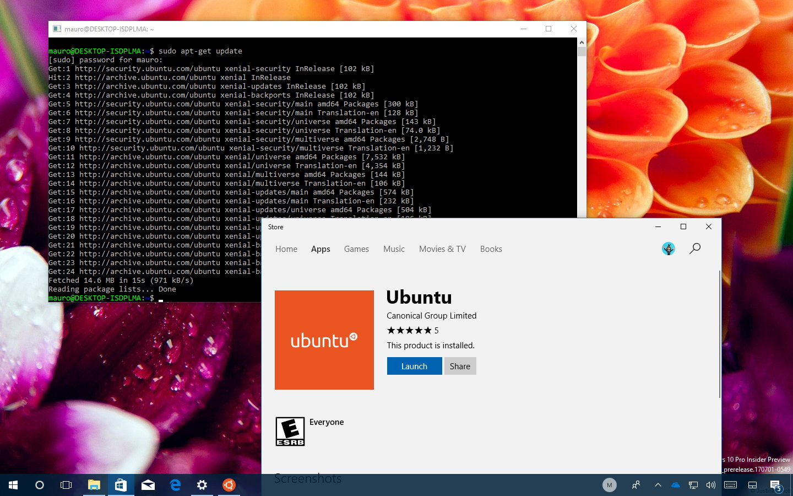
Task: Go to the Store Home tab
Action: 286,249
